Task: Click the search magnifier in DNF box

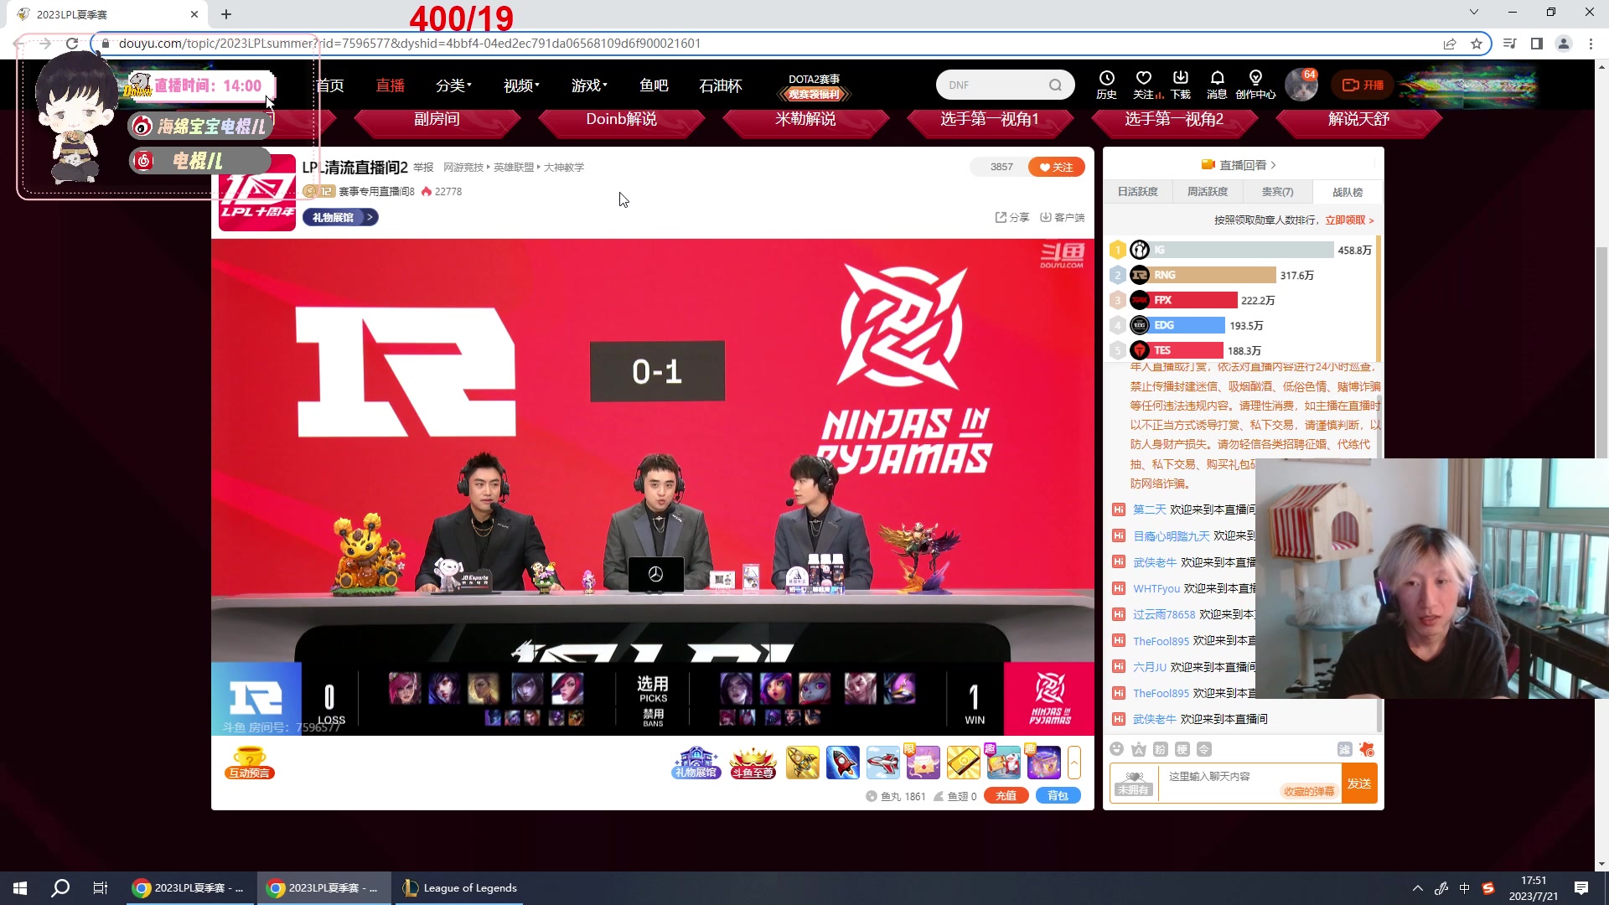Action: (1055, 85)
